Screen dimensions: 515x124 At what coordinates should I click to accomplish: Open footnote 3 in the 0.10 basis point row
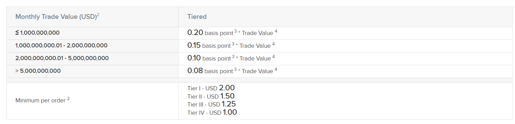coord(233,57)
